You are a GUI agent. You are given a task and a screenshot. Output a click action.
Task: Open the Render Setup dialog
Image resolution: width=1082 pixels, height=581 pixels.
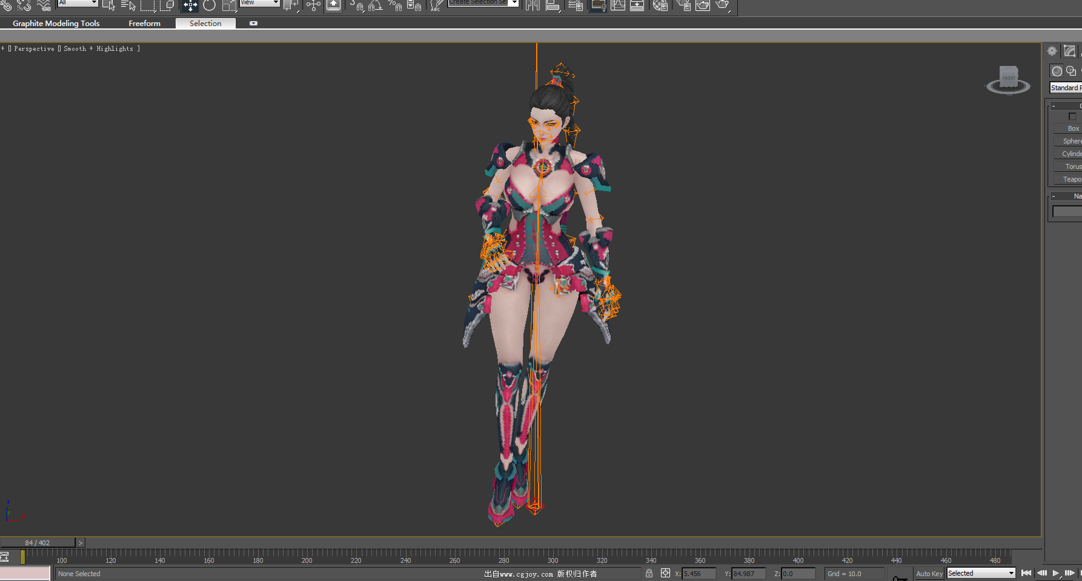[x=683, y=5]
